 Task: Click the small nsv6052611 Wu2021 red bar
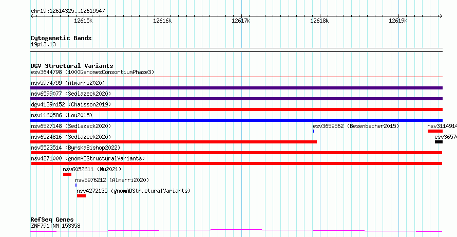pos(67,174)
